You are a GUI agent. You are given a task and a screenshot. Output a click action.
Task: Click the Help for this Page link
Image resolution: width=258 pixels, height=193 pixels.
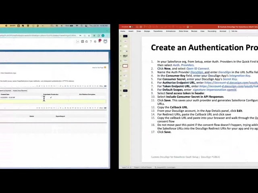coord(98,68)
